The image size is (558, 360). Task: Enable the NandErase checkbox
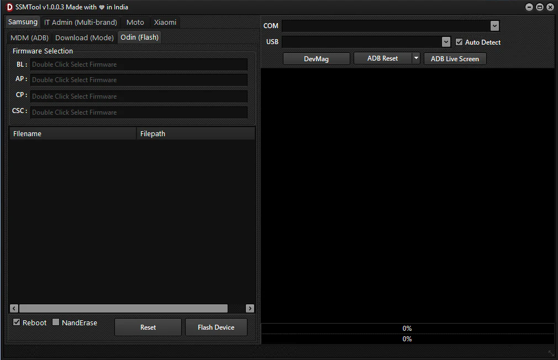pyautogui.click(x=56, y=323)
